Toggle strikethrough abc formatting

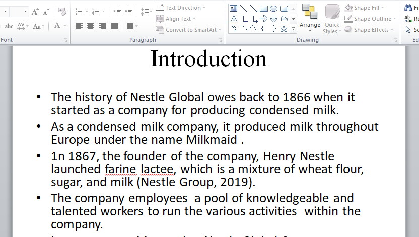pyautogui.click(x=9, y=26)
